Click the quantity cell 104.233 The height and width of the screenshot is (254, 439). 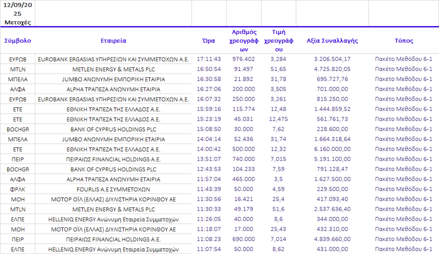click(243, 169)
